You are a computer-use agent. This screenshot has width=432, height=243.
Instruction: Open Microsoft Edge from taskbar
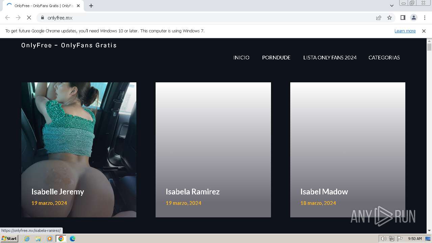point(72,239)
